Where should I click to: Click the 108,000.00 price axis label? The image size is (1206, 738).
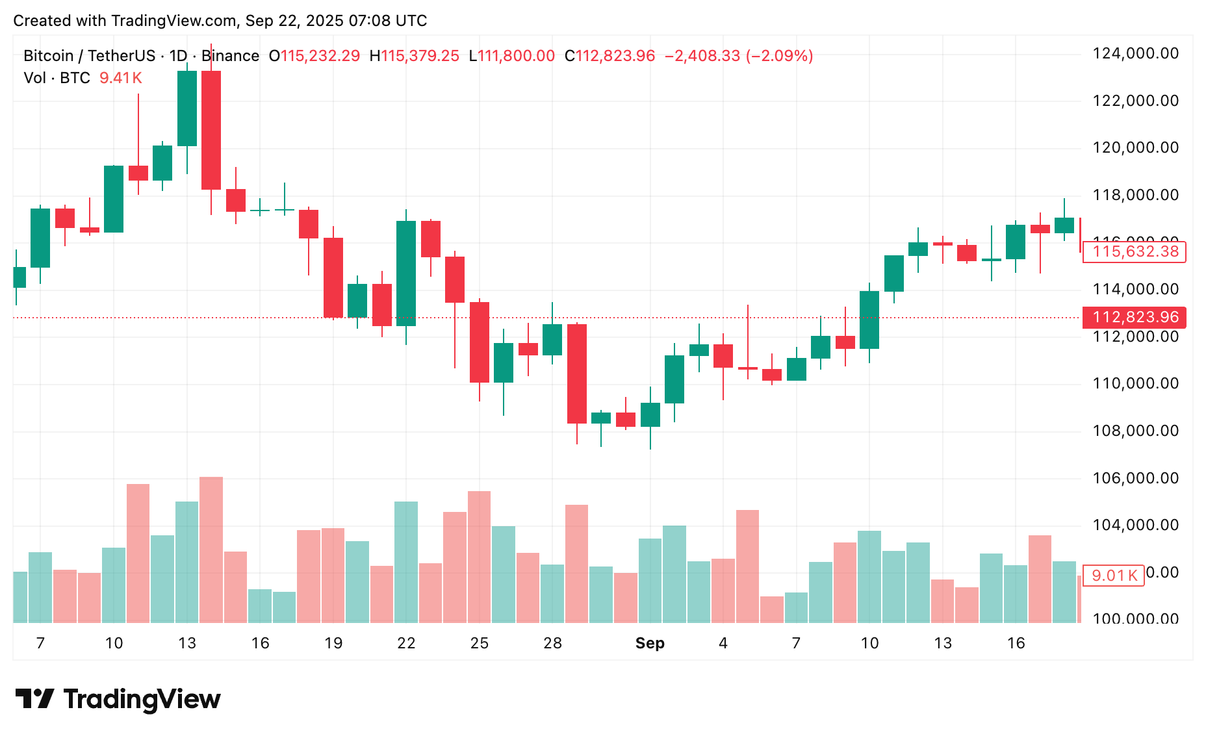pos(1135,431)
